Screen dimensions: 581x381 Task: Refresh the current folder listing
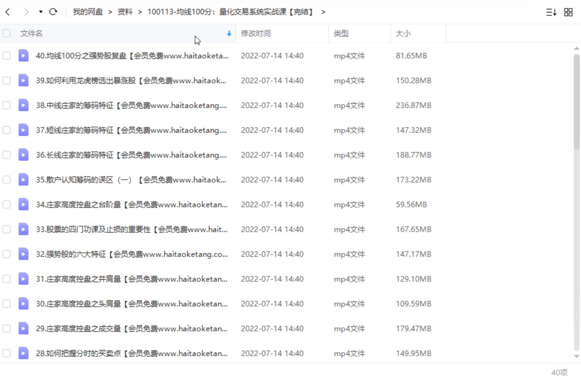54,12
